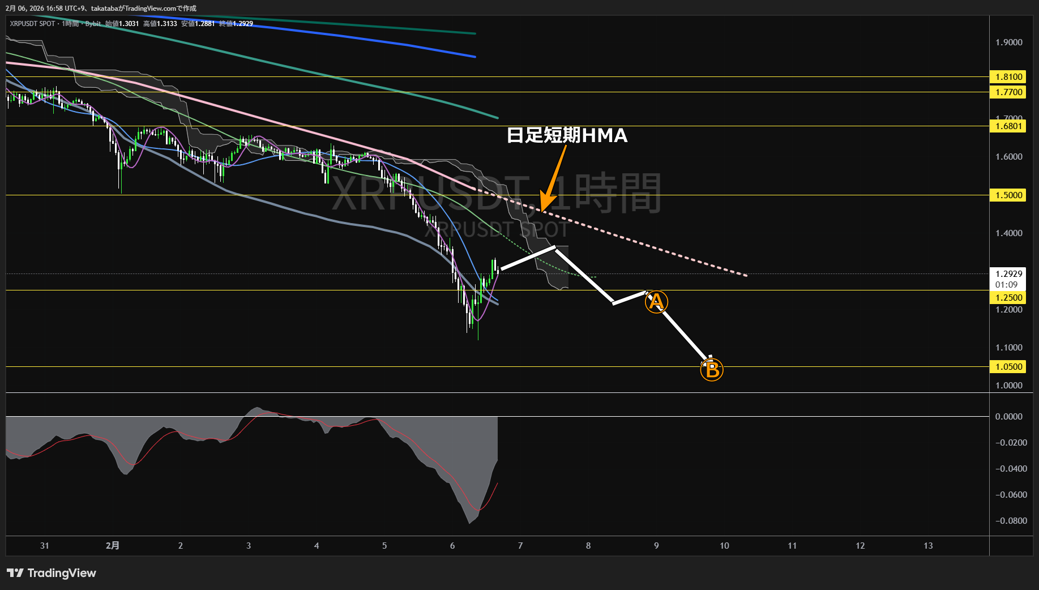Screen dimensions: 1039x590
Task: Select the yellow 1.5000 price level label
Action: [1008, 195]
